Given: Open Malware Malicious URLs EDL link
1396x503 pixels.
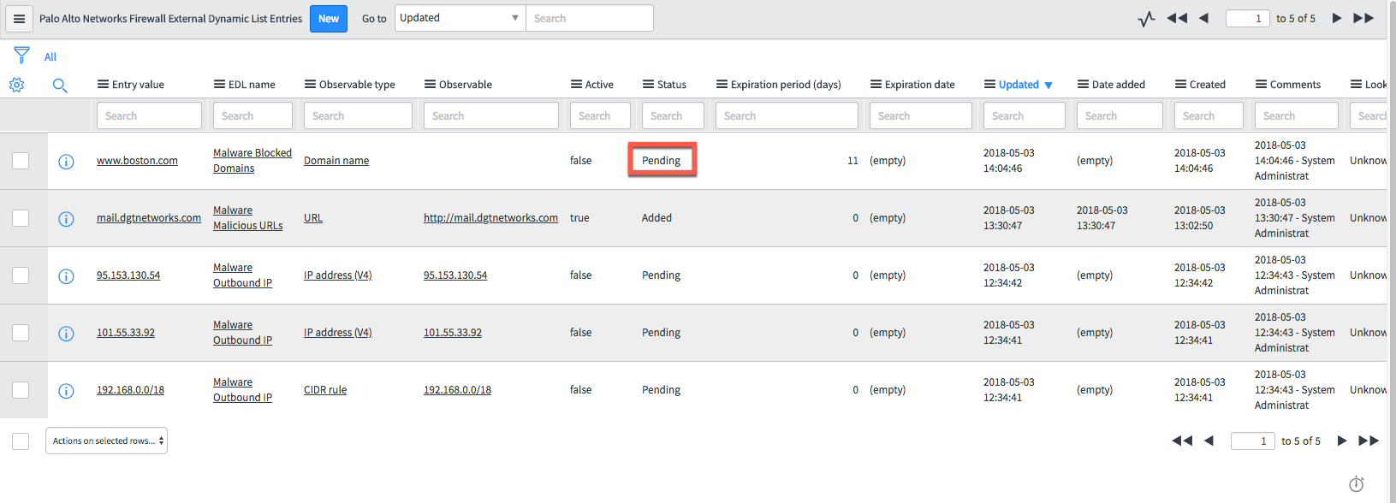Looking at the screenshot, I should pyautogui.click(x=248, y=218).
